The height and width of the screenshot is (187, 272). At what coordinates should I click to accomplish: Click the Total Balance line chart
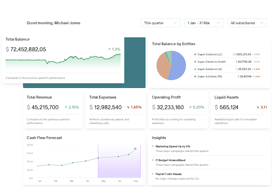click(x=63, y=61)
